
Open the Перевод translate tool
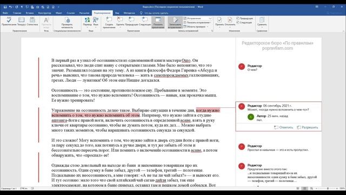coord(88,22)
